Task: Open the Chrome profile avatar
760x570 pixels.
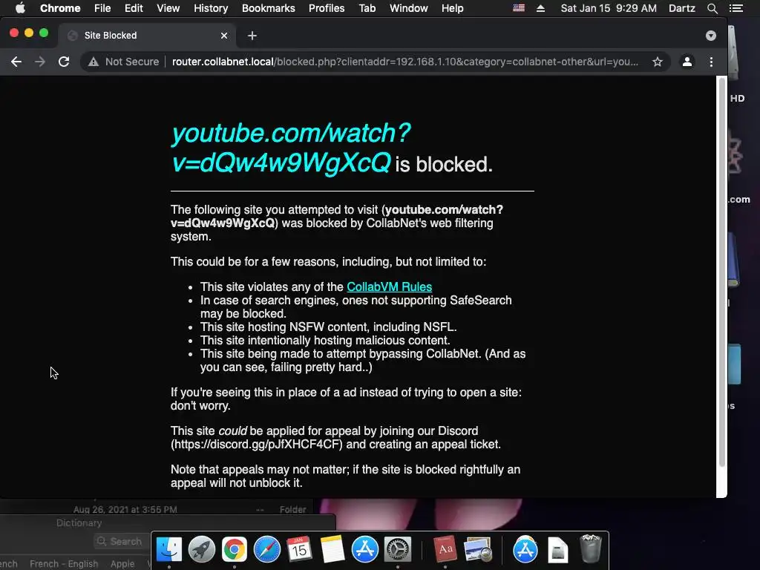Action: tap(687, 62)
